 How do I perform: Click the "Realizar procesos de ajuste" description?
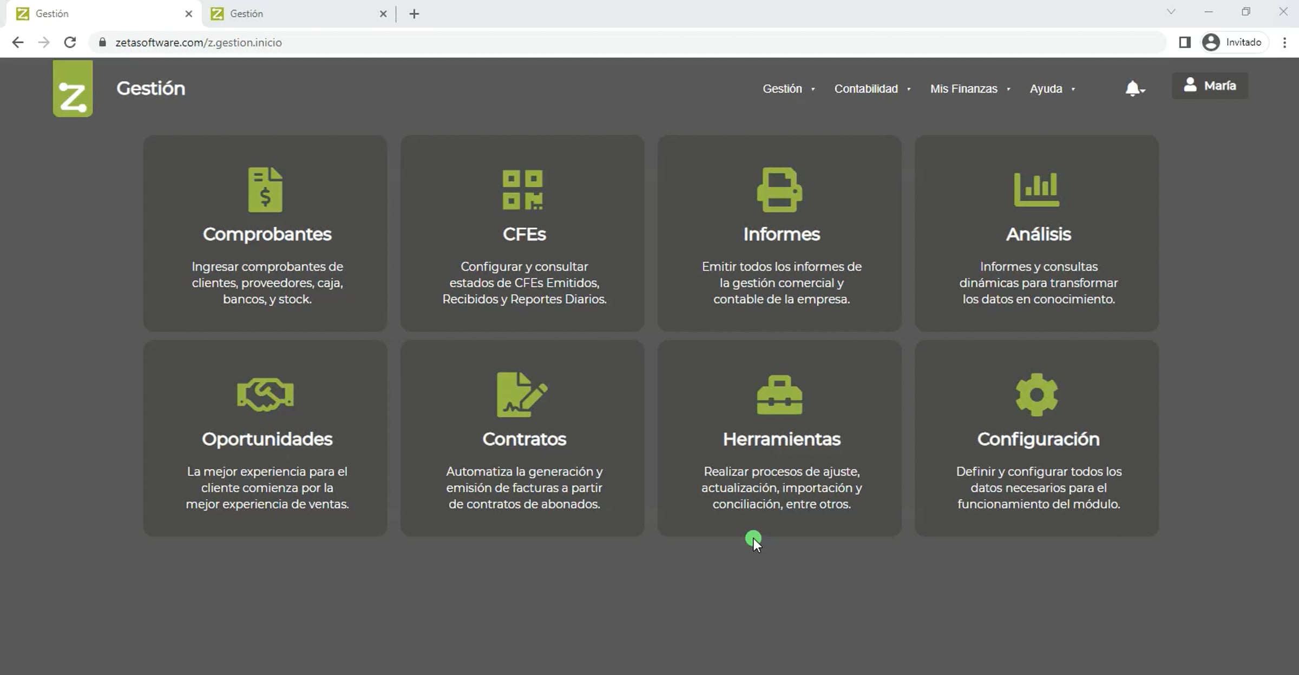coord(782,488)
